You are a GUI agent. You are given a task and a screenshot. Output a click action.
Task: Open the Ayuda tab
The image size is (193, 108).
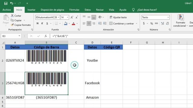[x=123, y=10]
